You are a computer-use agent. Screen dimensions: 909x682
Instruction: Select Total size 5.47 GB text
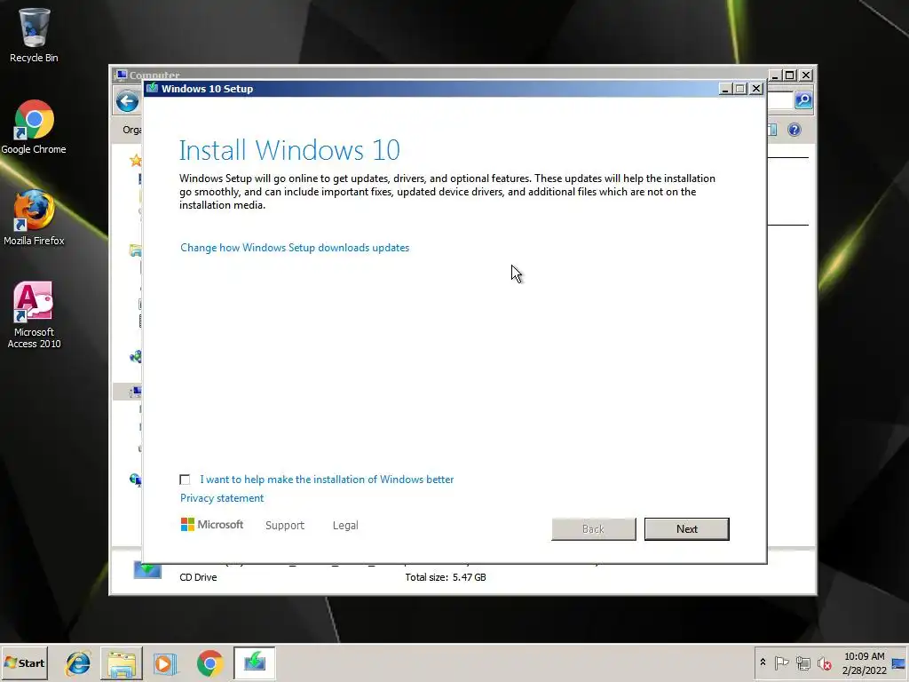click(446, 577)
